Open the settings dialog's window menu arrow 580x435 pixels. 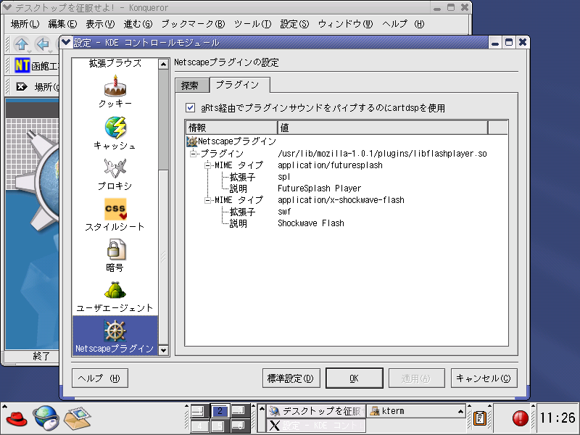tap(66, 43)
